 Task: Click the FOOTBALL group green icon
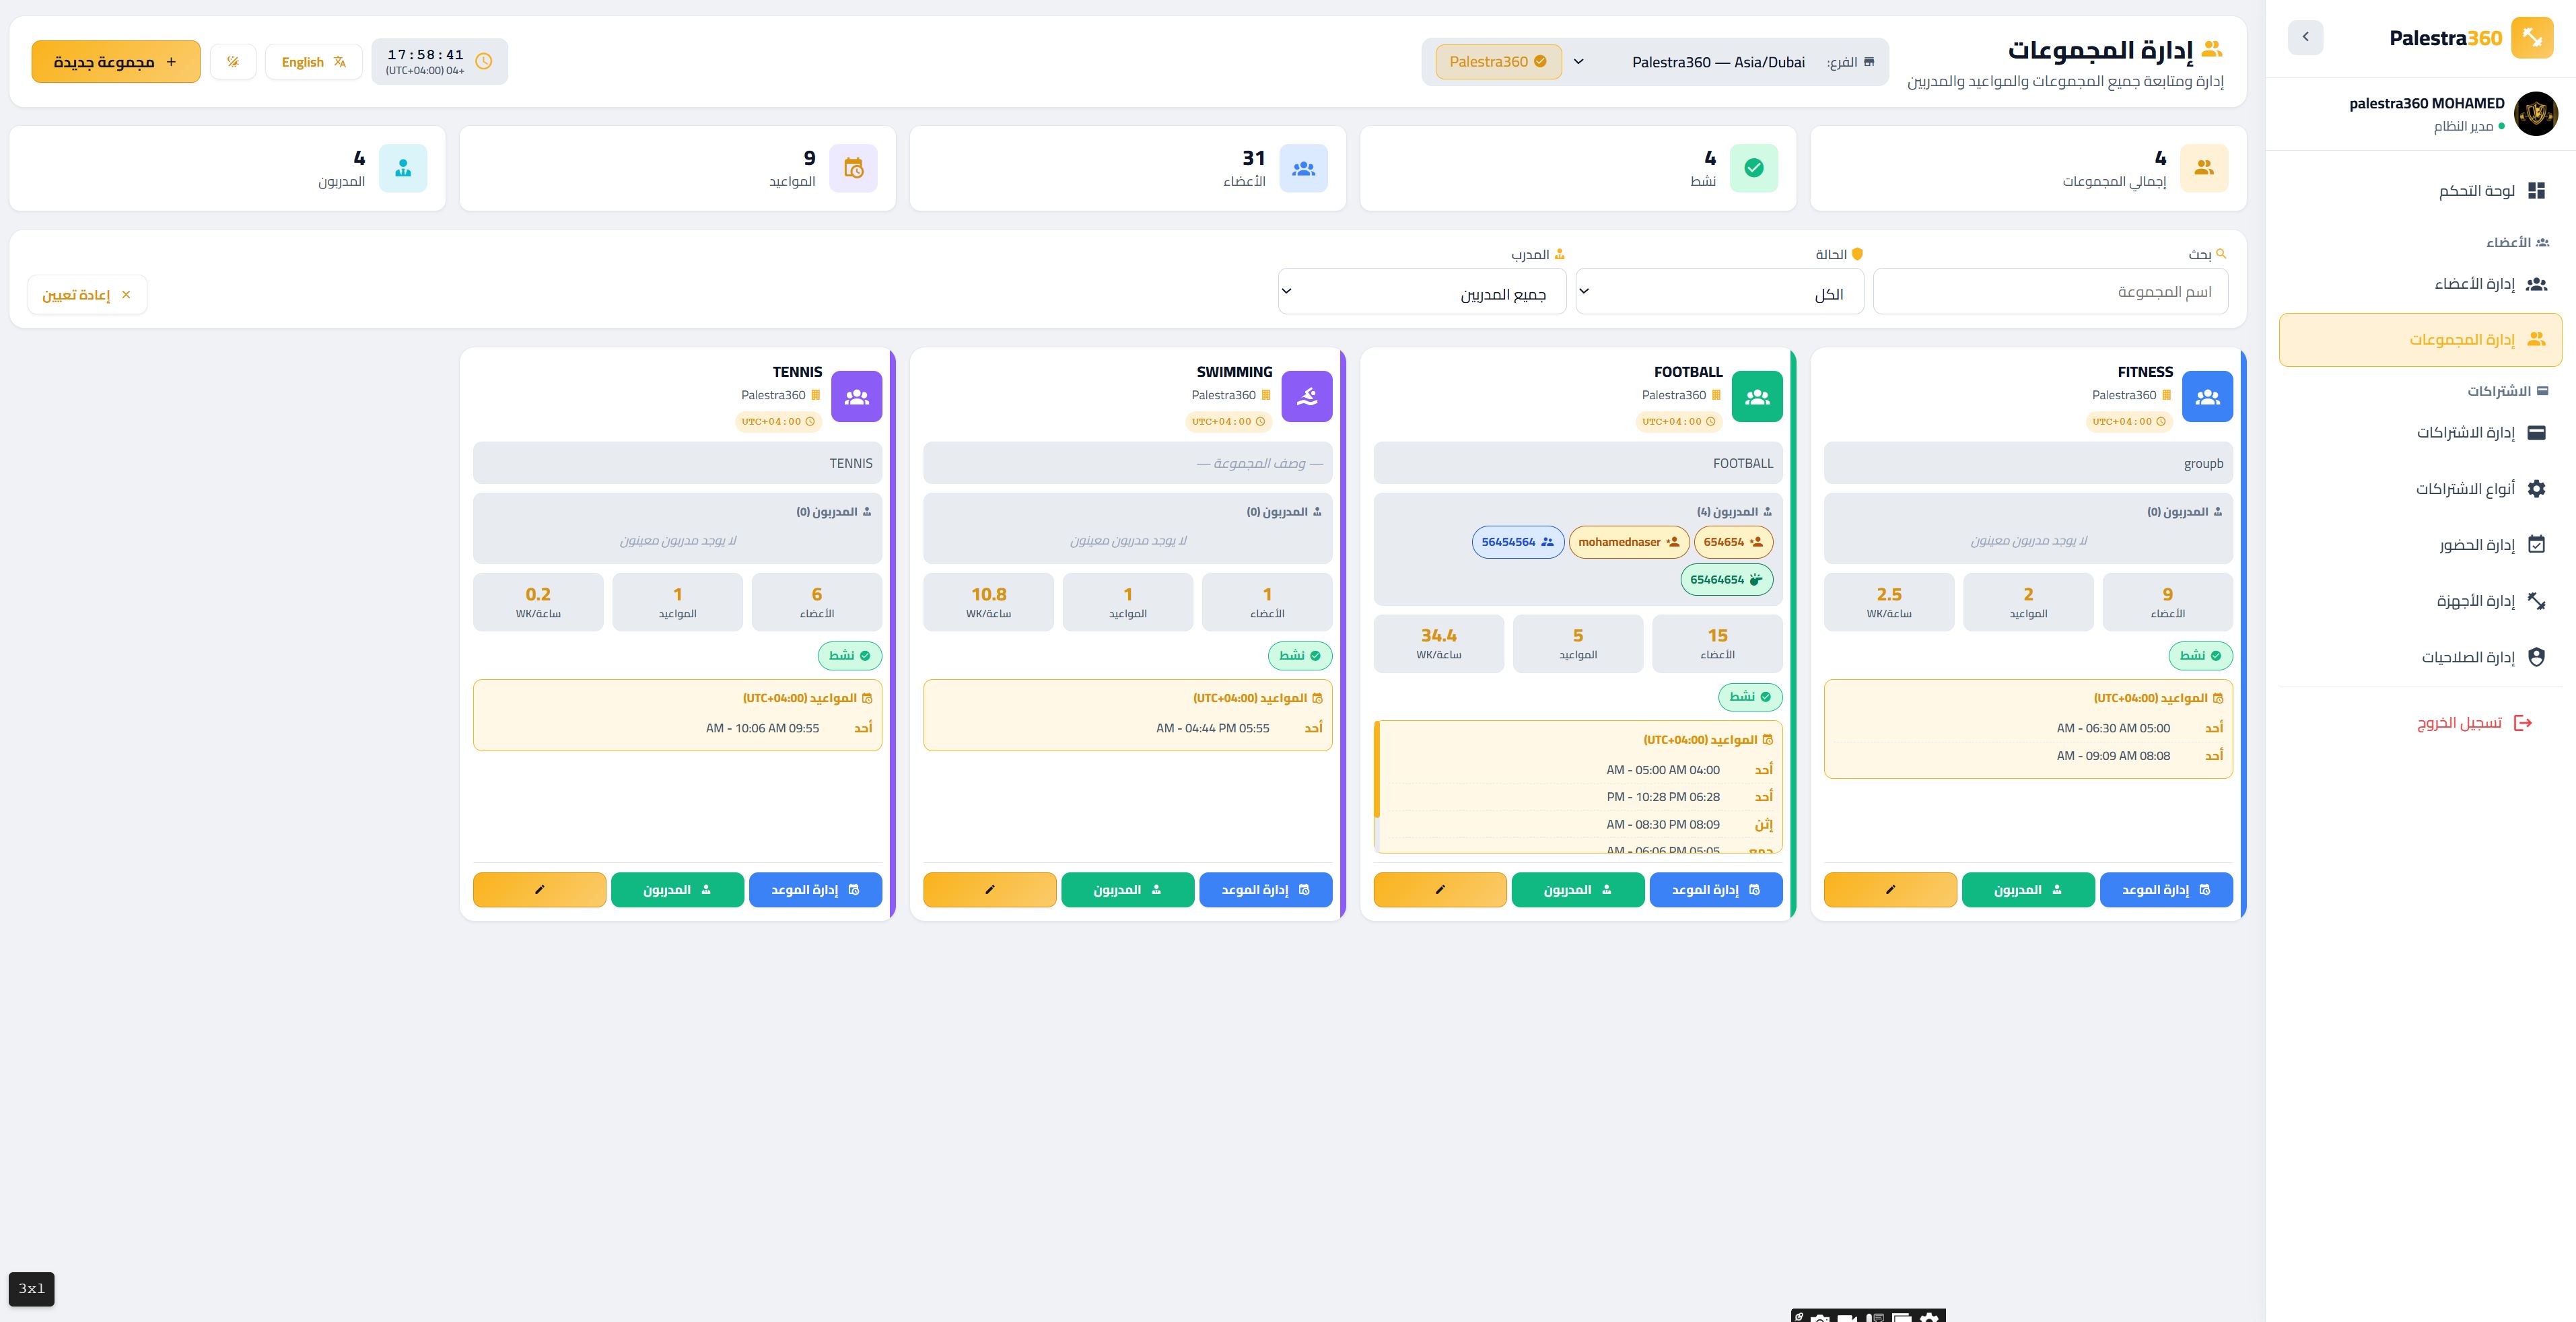(x=1757, y=397)
